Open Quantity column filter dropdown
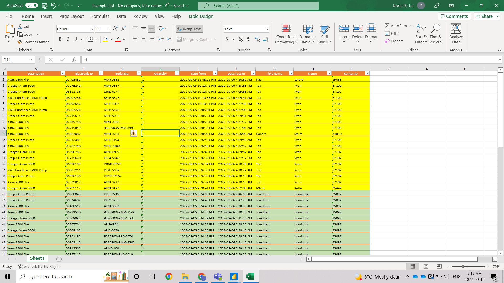Viewport: 504px width, 283px height. click(177, 74)
